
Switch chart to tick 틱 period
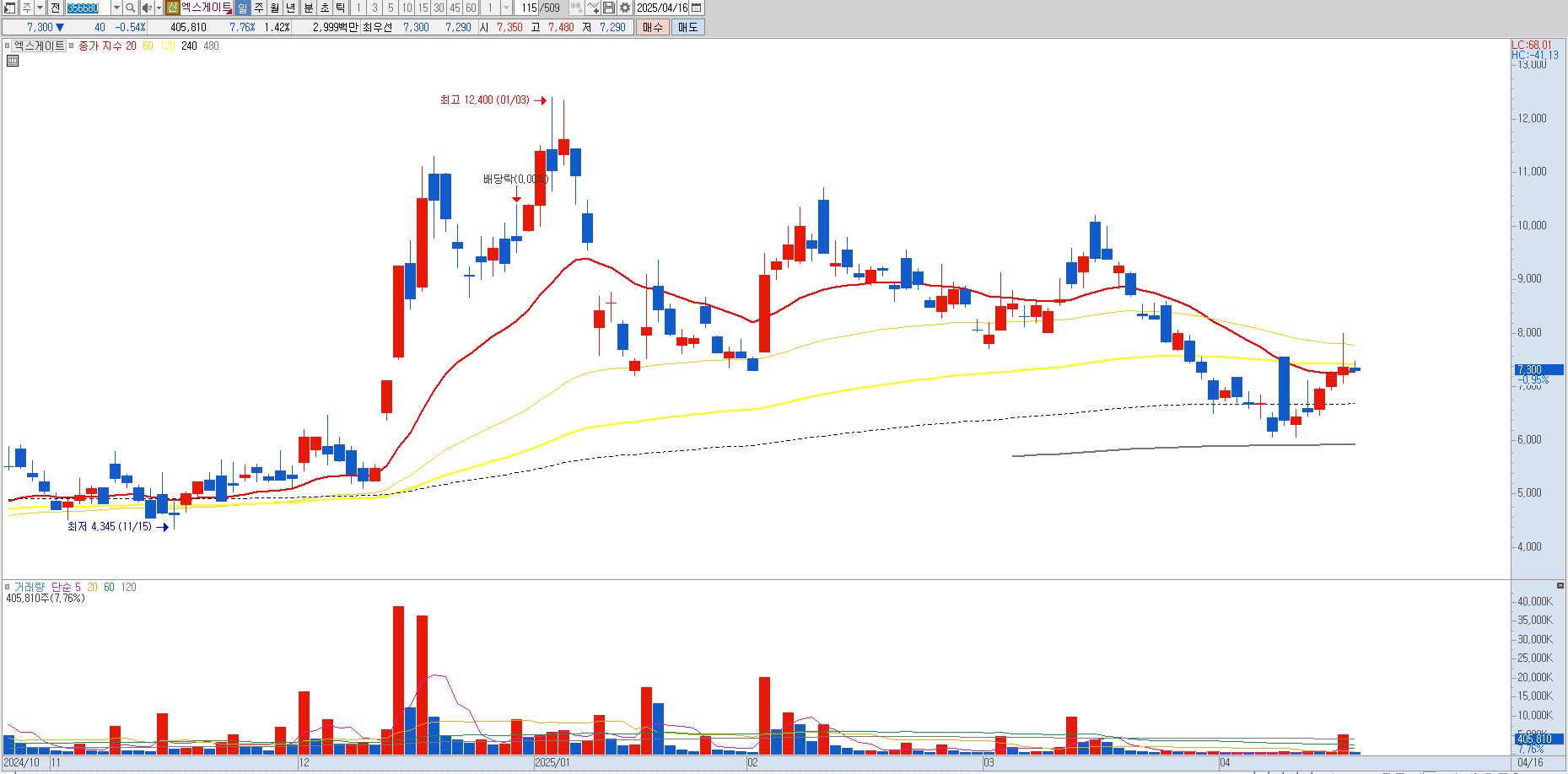click(340, 8)
